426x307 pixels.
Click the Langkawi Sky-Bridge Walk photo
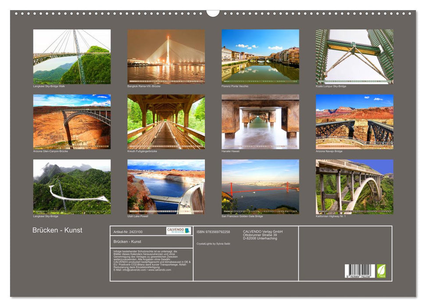pos(72,57)
